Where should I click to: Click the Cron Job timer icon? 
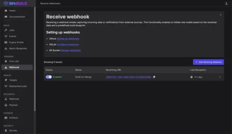click(6, 61)
